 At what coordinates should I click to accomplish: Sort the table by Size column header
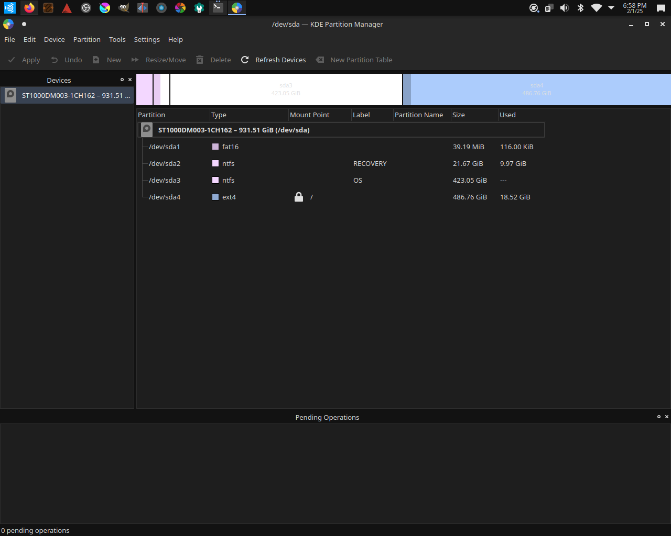pyautogui.click(x=459, y=115)
